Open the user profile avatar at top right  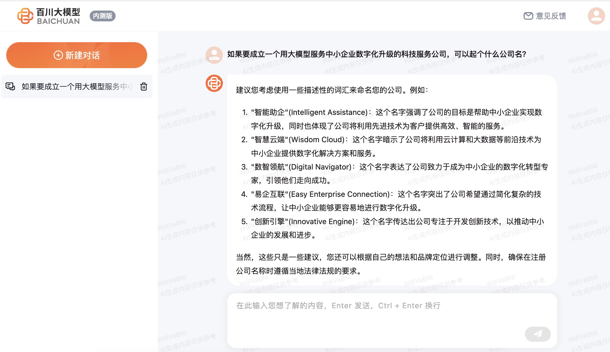[596, 16]
